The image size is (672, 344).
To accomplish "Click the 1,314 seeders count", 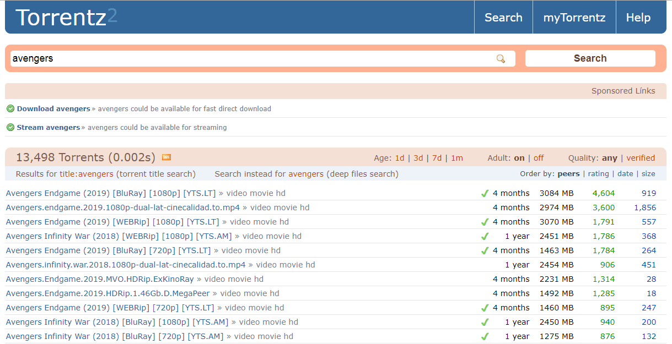I will [604, 279].
